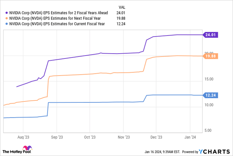Click the orange legend dot for Next Fiscal Year

tap(7, 18)
